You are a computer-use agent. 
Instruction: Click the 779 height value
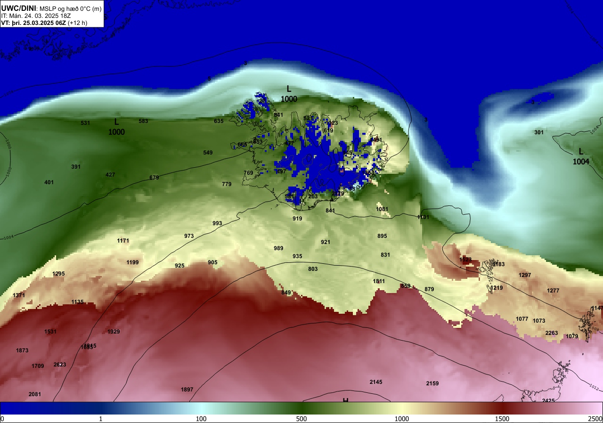pos(227,184)
